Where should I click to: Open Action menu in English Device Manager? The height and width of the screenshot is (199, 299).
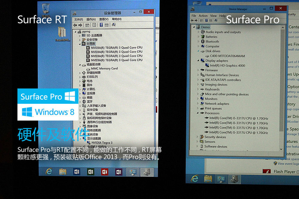(203, 16)
